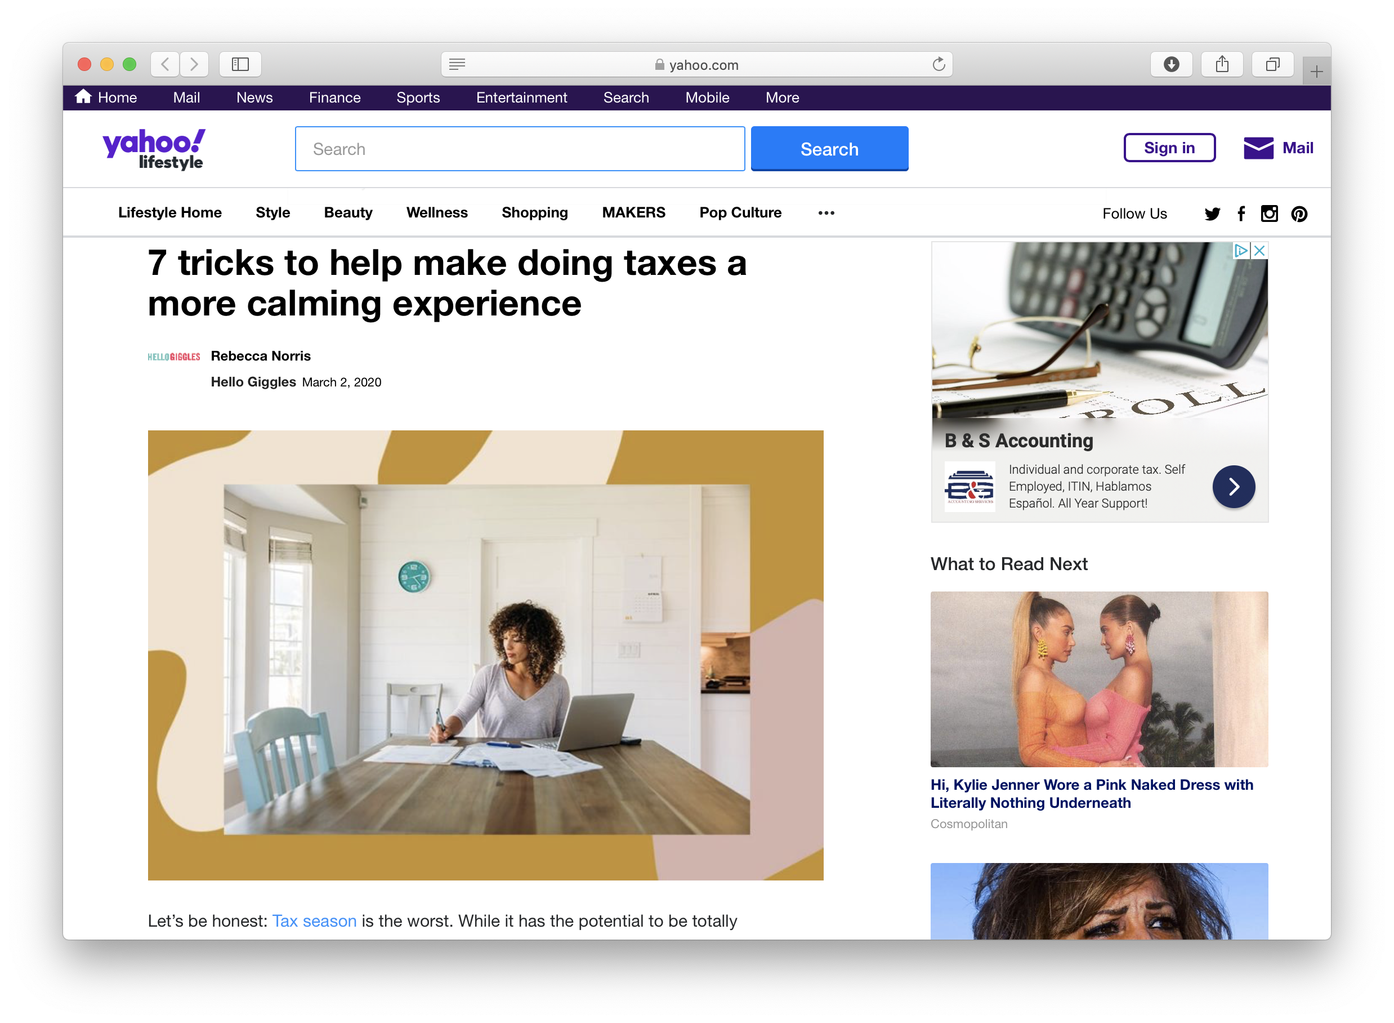Show Safari downloads icon
Viewport: 1394px width, 1023px height.
coord(1170,64)
